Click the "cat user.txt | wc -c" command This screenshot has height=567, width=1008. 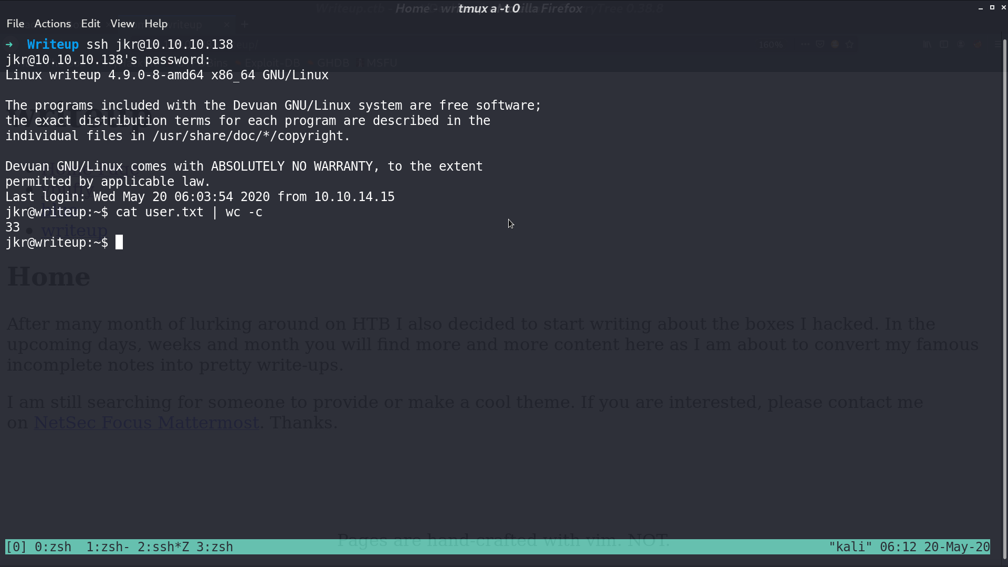(x=189, y=212)
